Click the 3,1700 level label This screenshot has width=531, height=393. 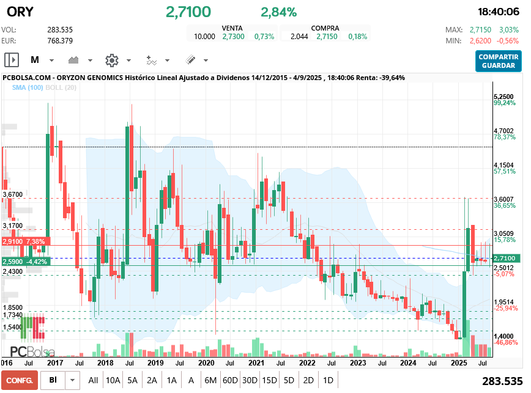(x=12, y=226)
